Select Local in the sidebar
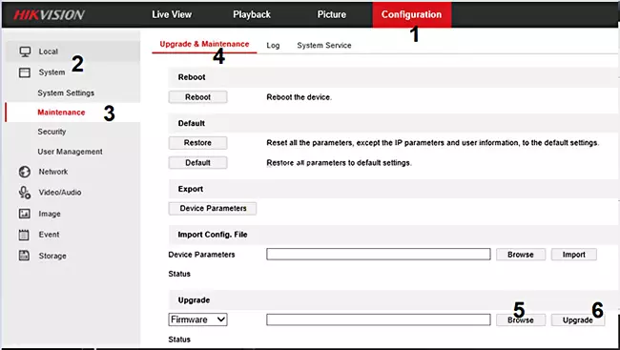The image size is (620, 350). pos(73,51)
